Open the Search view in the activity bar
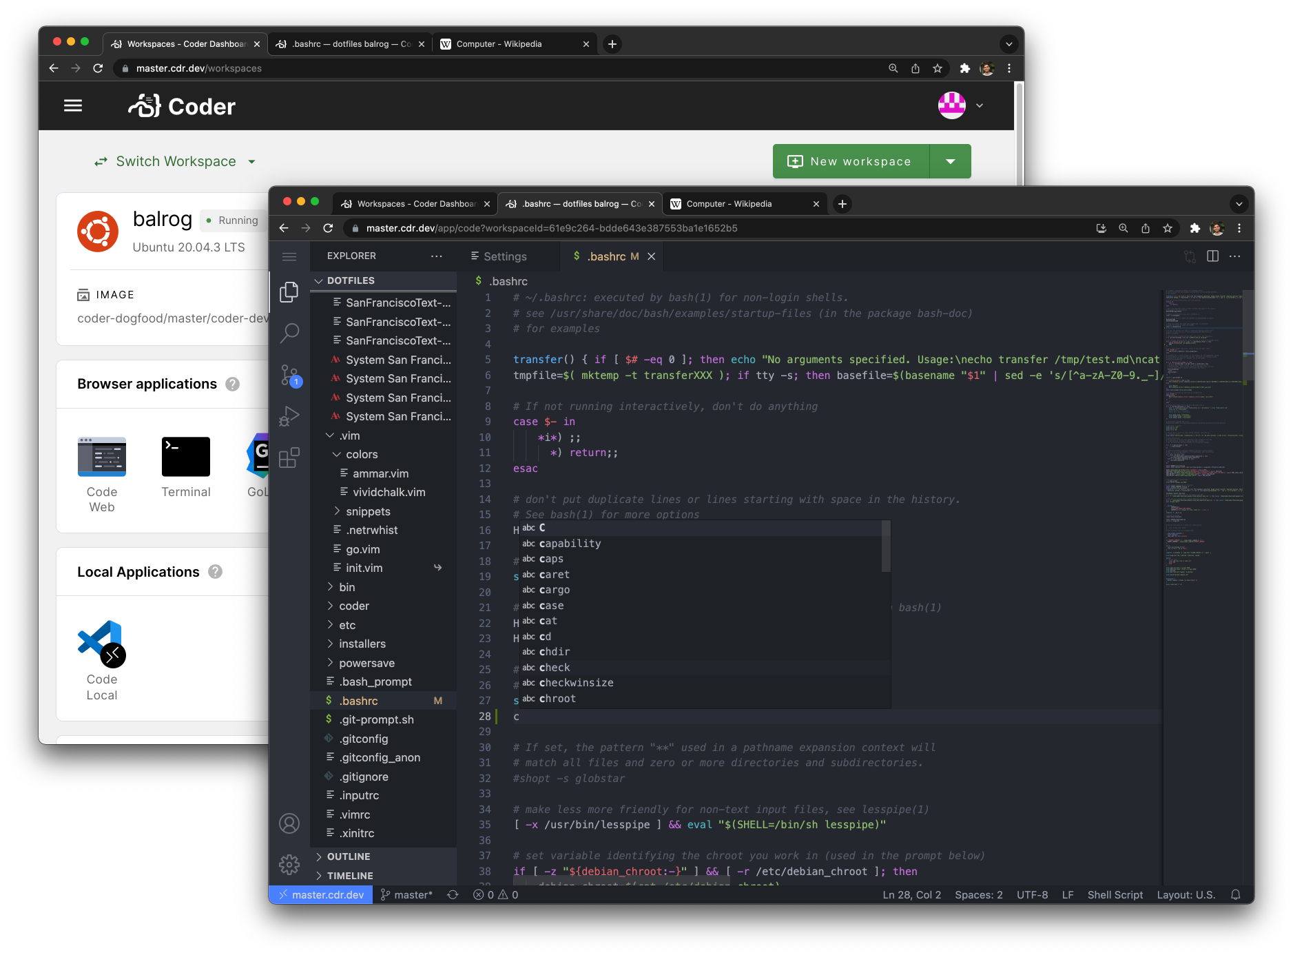1293x955 pixels. click(289, 332)
